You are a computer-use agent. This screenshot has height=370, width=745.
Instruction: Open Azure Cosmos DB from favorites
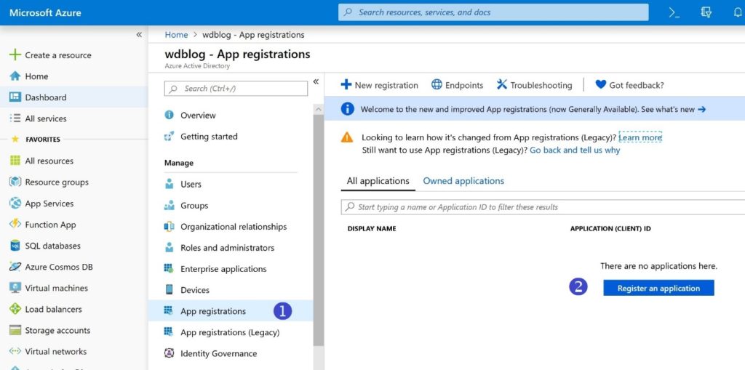(x=58, y=267)
